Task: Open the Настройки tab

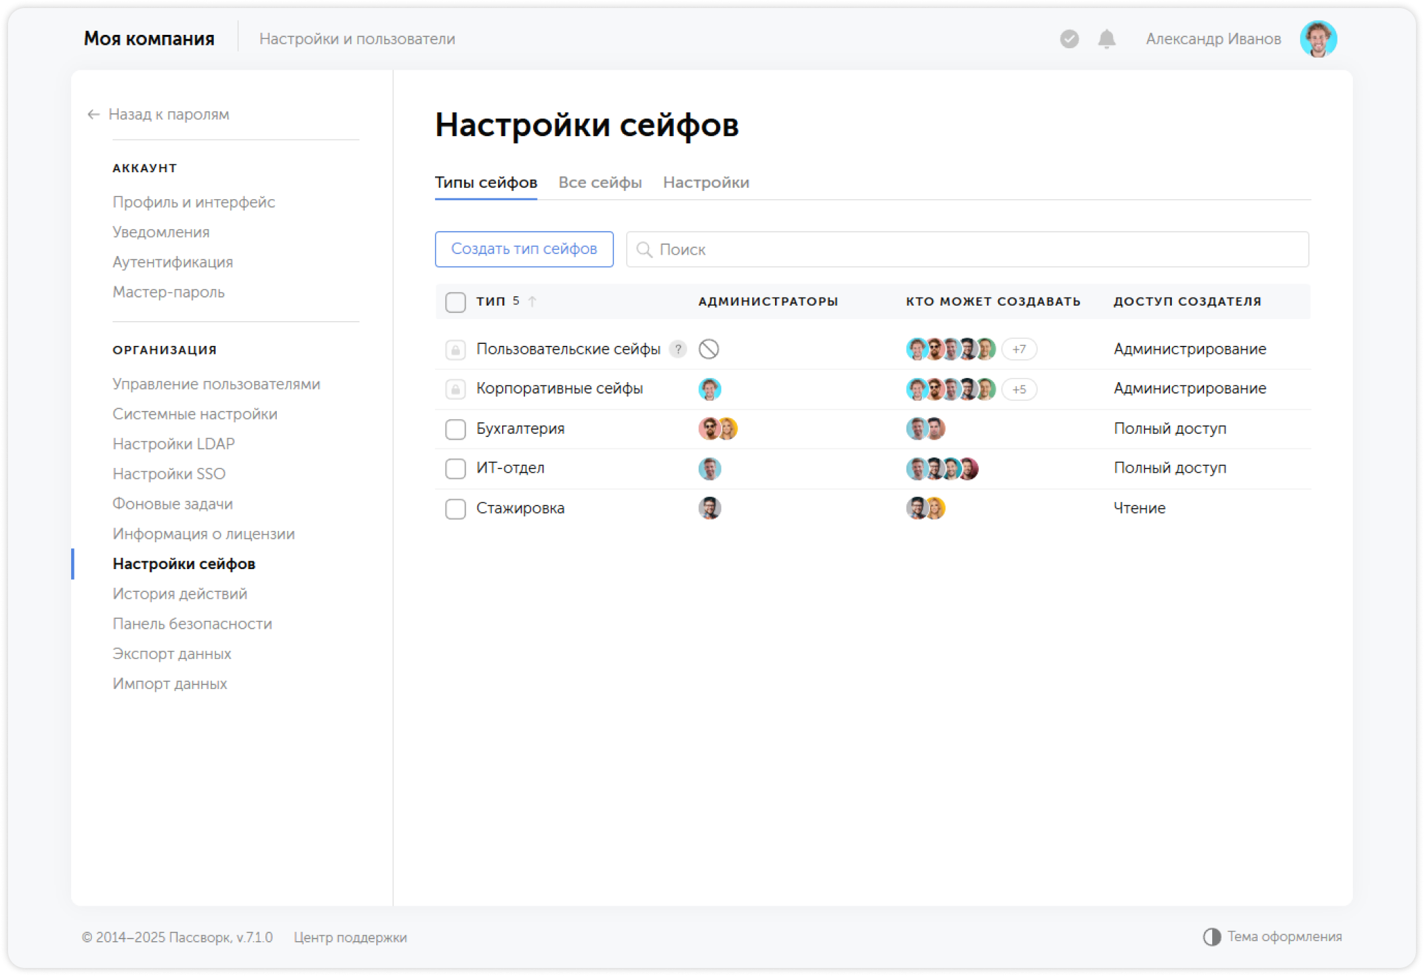Action: coord(706,182)
